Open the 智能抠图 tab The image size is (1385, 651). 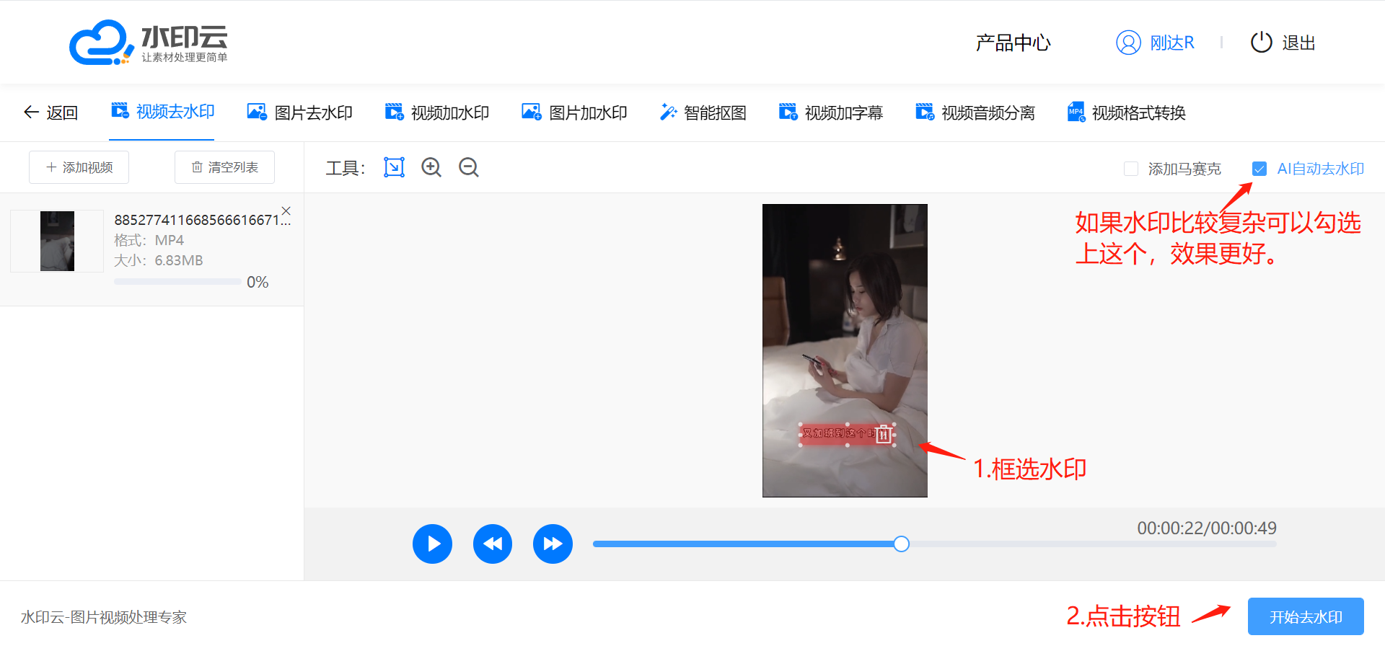click(x=703, y=112)
